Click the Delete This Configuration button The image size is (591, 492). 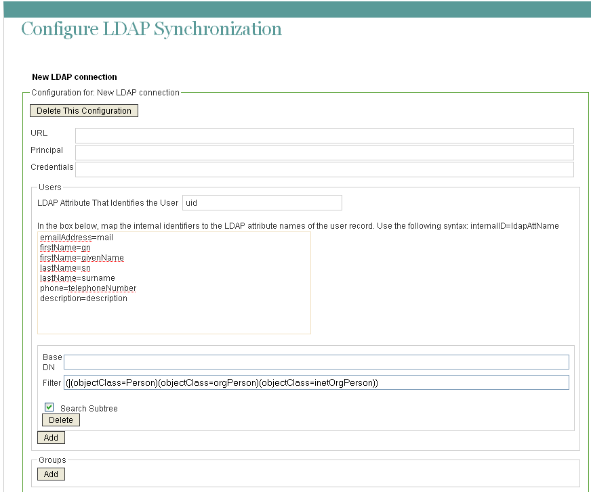click(x=83, y=110)
